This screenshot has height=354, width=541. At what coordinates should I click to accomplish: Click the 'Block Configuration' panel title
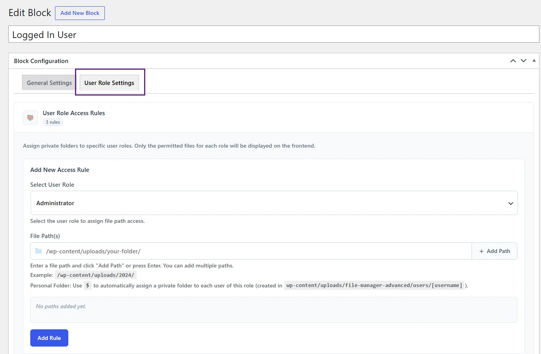pos(41,61)
